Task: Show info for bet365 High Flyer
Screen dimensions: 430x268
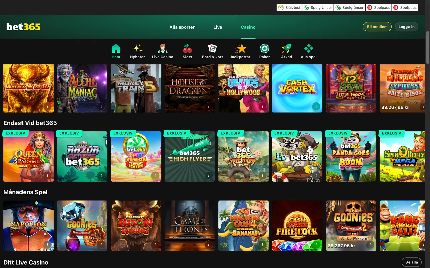Action: (x=209, y=175)
